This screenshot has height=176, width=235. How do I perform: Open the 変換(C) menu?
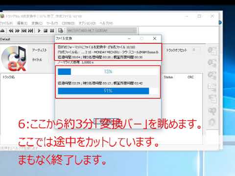(37, 23)
